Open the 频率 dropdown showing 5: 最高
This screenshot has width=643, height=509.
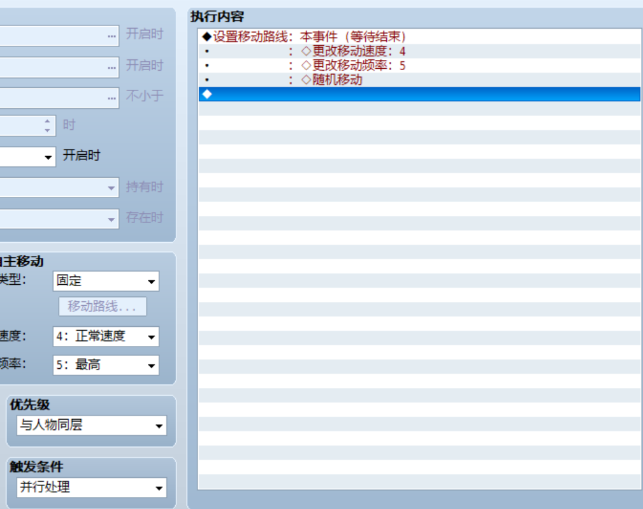[x=106, y=365]
